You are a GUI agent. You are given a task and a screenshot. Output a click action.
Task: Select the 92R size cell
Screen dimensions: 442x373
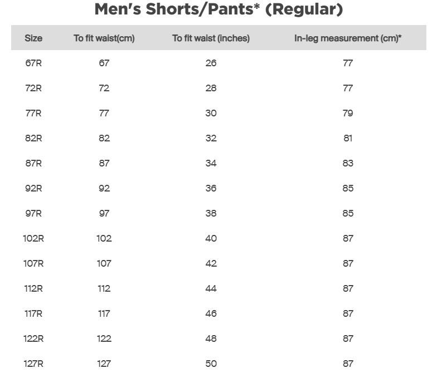tap(33, 188)
